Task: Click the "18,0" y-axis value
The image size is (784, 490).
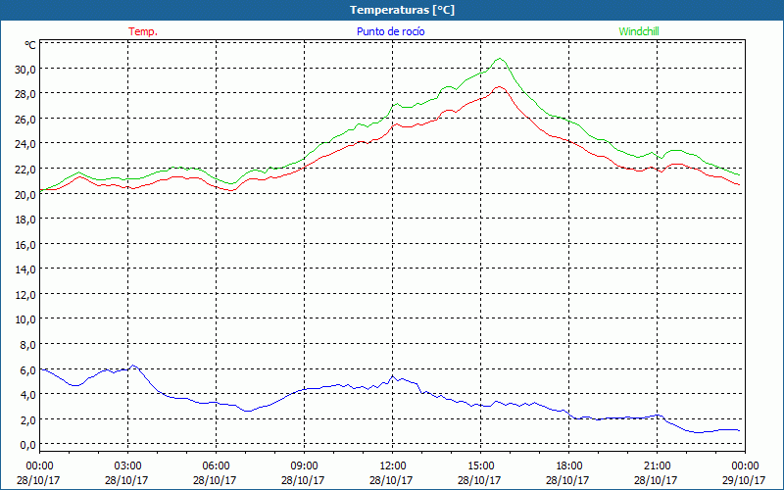Action: [25, 220]
